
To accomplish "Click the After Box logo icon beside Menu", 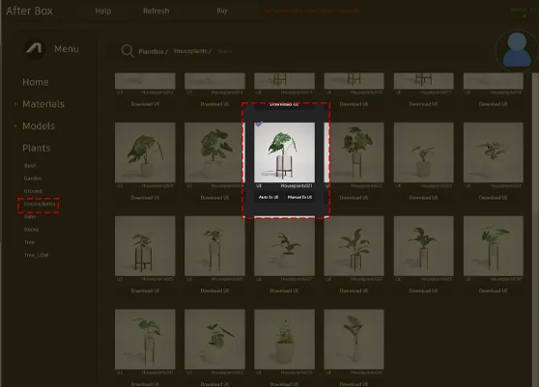I will (35, 49).
